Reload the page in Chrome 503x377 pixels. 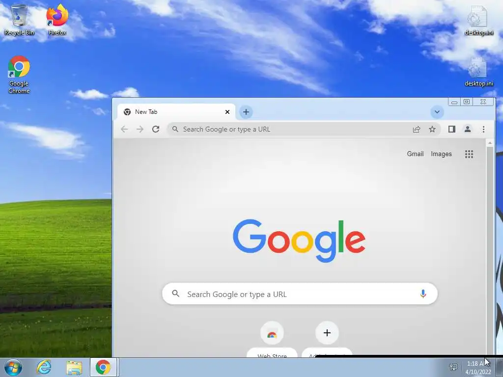click(156, 129)
